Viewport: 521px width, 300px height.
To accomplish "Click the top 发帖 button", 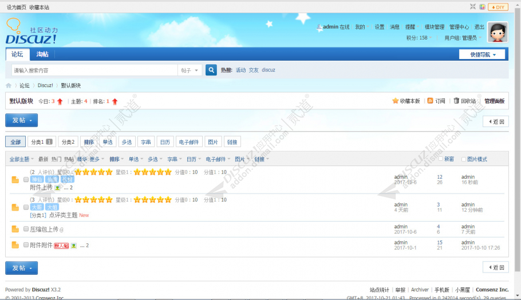I will (22, 120).
